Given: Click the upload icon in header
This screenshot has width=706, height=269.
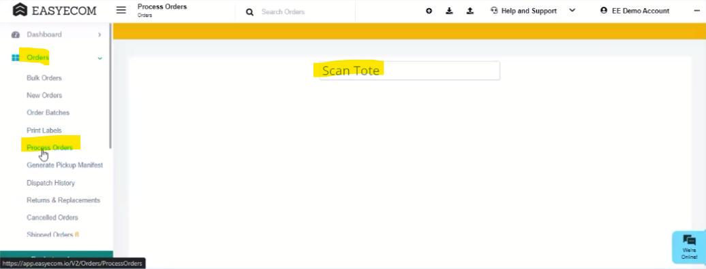Looking at the screenshot, I should pyautogui.click(x=470, y=11).
